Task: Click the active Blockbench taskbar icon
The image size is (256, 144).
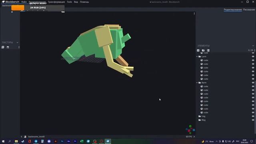Action: coord(108,141)
